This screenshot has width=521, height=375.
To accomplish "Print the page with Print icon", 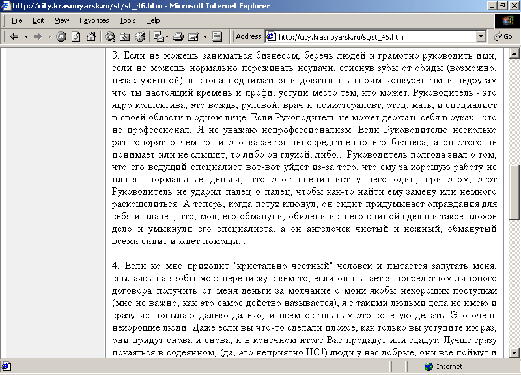I will coord(178,36).
